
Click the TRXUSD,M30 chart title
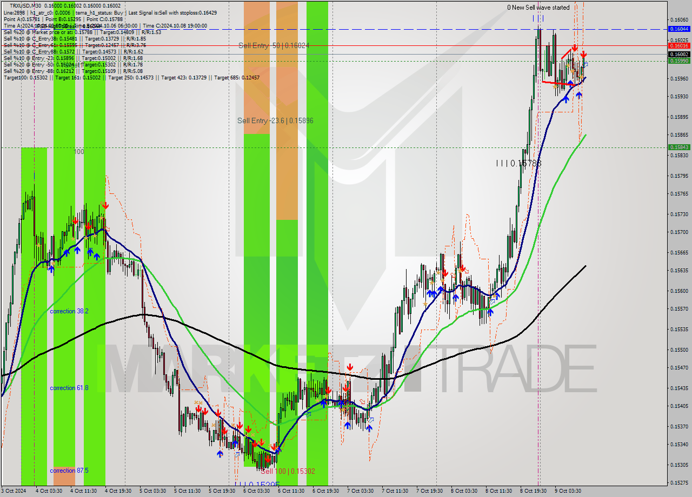click(25, 6)
